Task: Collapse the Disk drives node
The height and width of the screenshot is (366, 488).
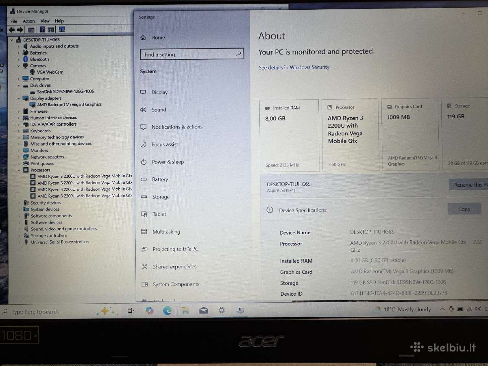Action: point(19,85)
